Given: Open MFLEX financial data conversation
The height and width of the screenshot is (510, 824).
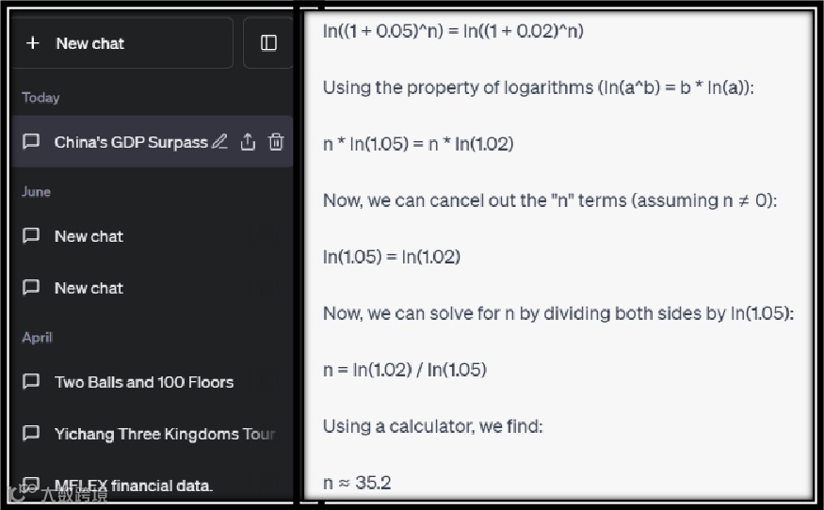Looking at the screenshot, I should click(133, 486).
